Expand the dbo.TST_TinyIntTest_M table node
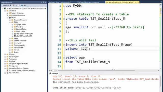Viewport: 163px width, 92px height. pyautogui.click(x=12, y=36)
